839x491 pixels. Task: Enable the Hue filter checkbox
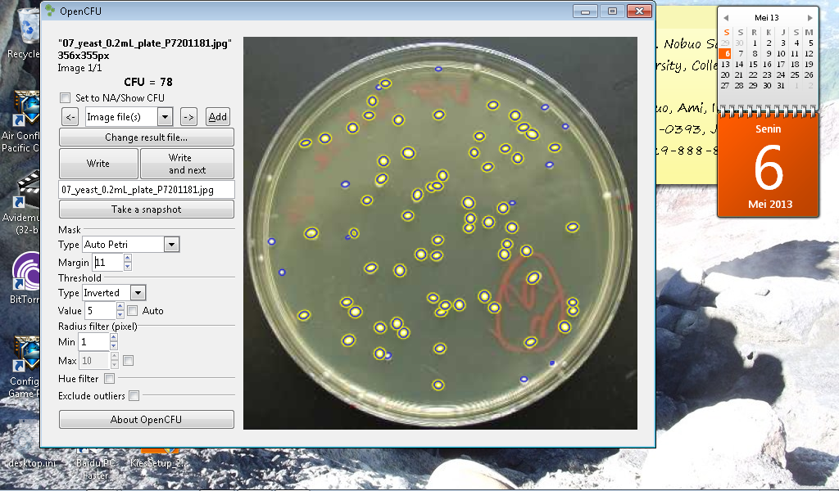(110, 379)
